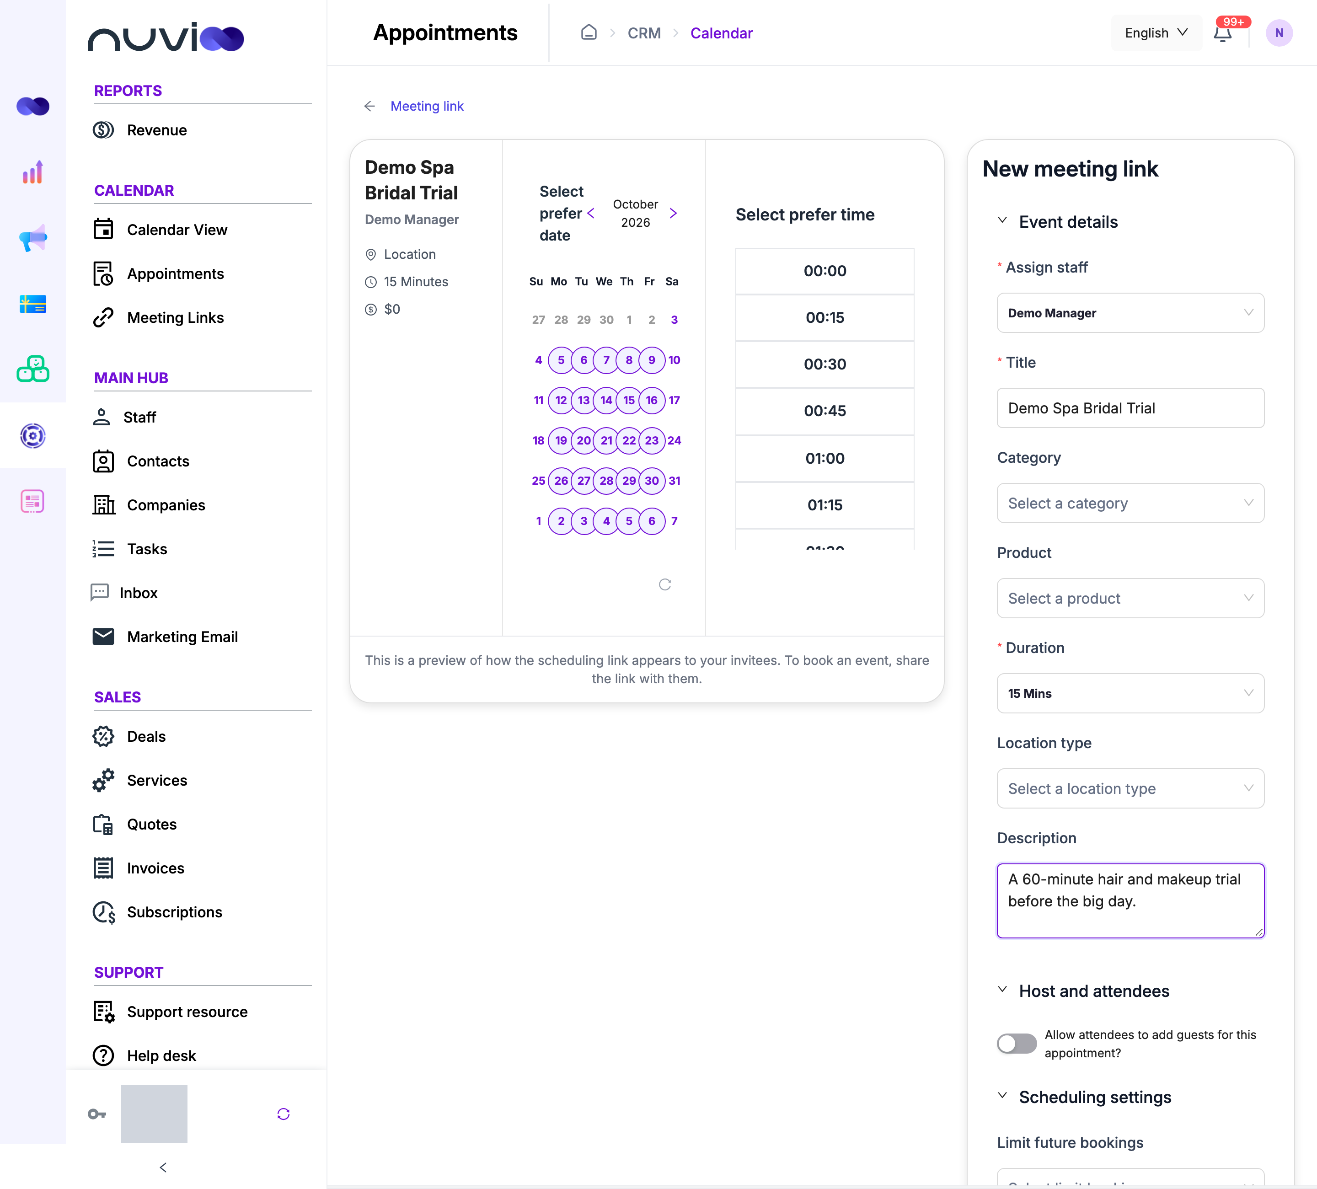Click the Title input field

1130,408
